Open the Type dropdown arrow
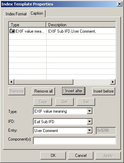This screenshot has width=124, height=163. click(x=89, y=111)
